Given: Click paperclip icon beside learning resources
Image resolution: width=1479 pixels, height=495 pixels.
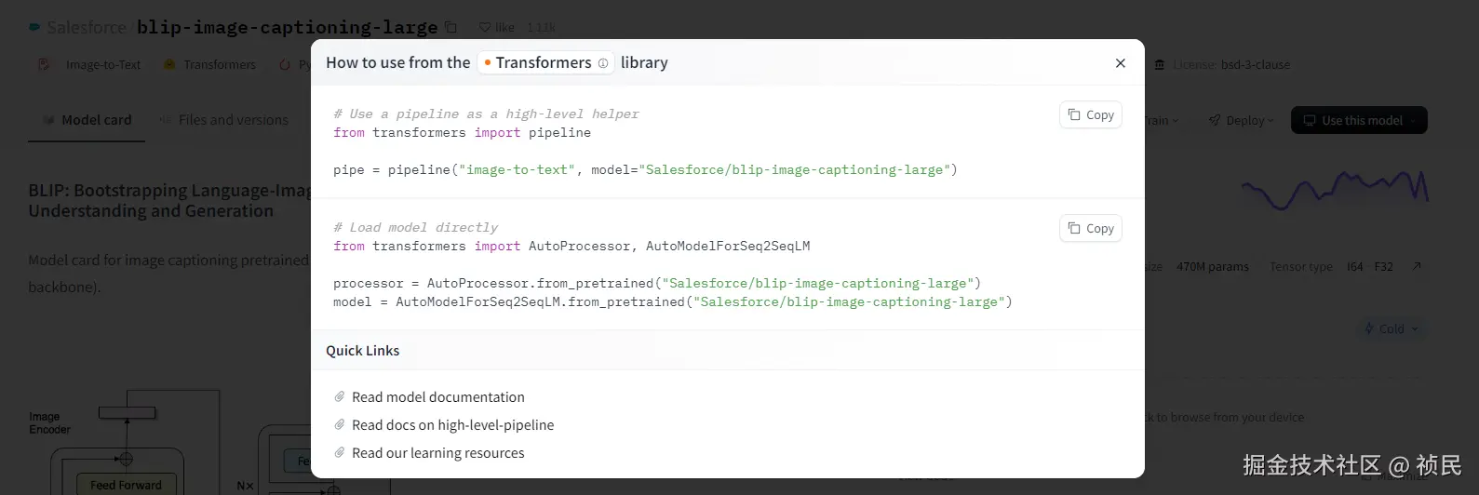Looking at the screenshot, I should pos(340,453).
